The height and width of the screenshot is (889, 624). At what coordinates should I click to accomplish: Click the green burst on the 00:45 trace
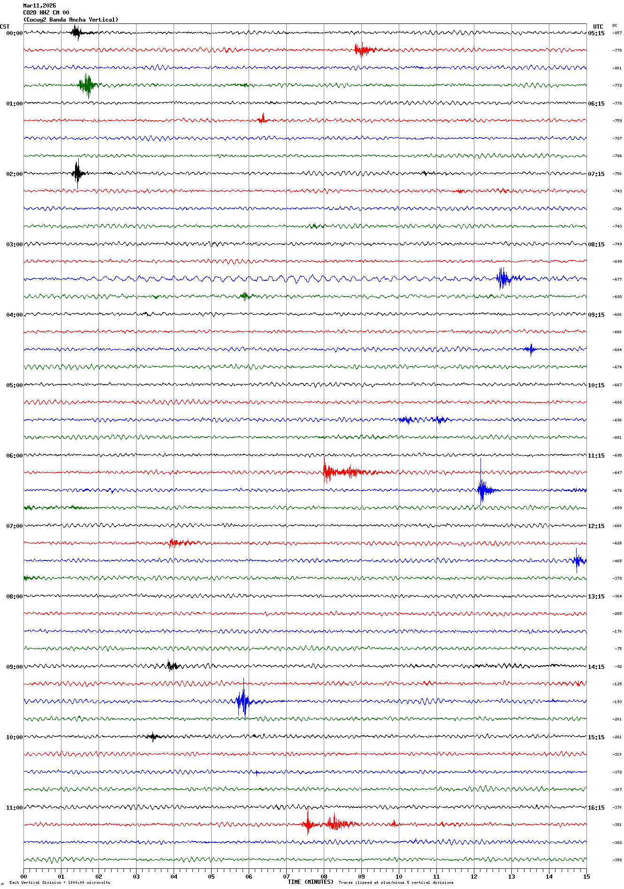click(x=87, y=85)
